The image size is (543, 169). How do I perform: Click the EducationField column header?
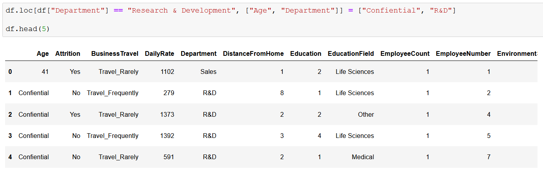click(x=351, y=54)
